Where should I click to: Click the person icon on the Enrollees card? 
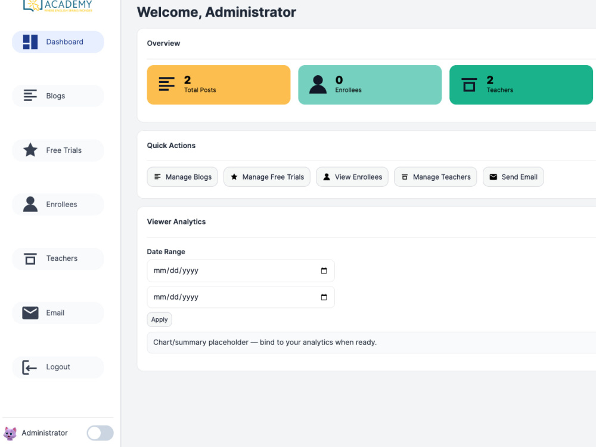pyautogui.click(x=318, y=85)
